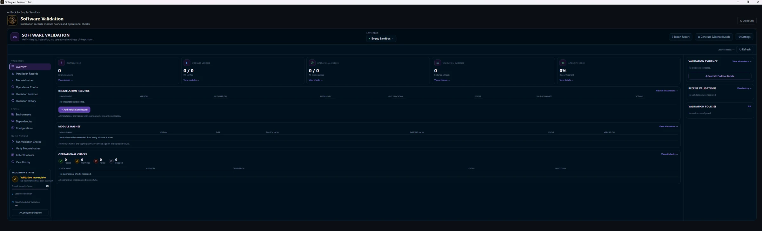The height and width of the screenshot is (231, 762).
Task: Open the Empty Sandbox project dropdown
Action: click(381, 39)
